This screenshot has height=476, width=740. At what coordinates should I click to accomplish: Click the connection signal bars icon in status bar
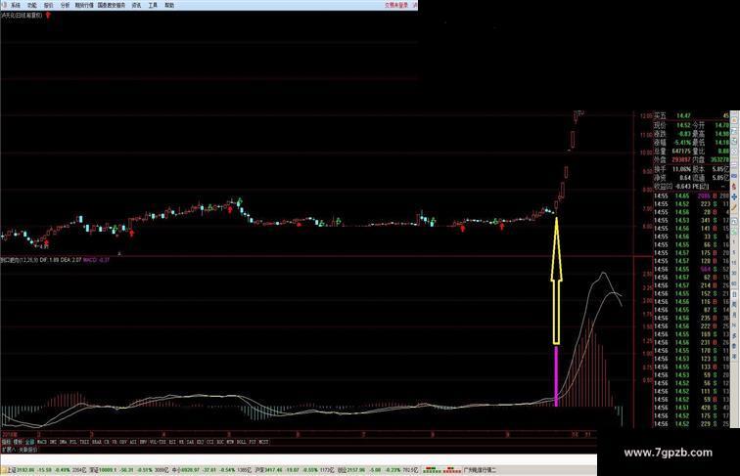click(441, 470)
